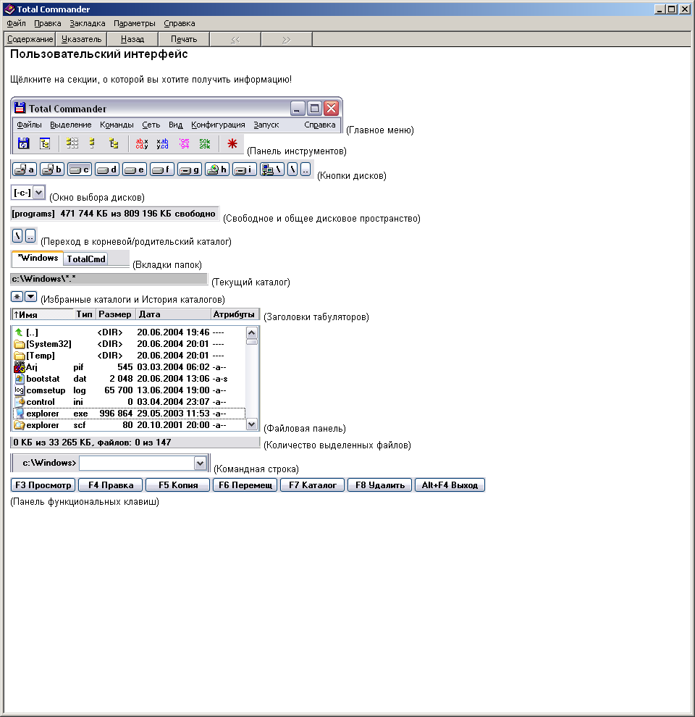Click the parent '..' button in drive buttons row

click(x=306, y=169)
